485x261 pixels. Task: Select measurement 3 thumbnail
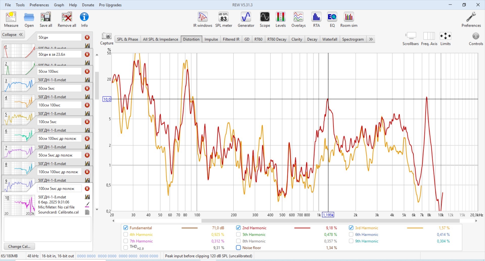pos(19,85)
